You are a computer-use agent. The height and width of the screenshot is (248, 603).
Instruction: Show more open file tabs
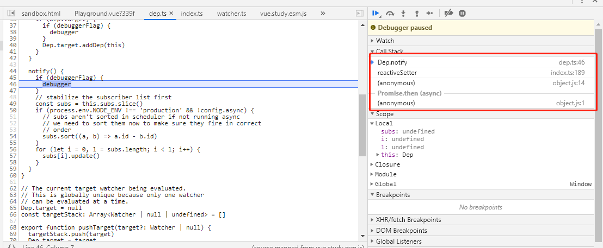tap(323, 13)
